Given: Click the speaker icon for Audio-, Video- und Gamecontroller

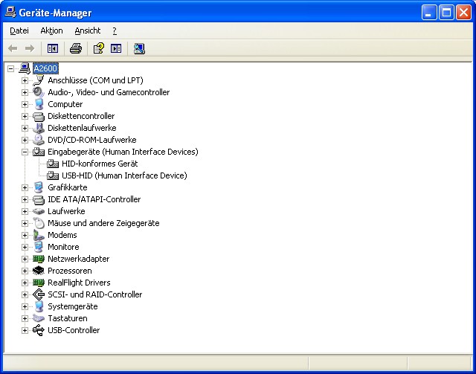Looking at the screenshot, I should (x=39, y=92).
